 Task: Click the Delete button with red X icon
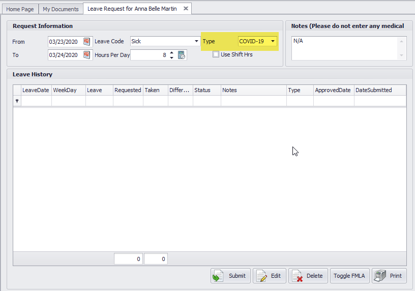[x=308, y=276]
